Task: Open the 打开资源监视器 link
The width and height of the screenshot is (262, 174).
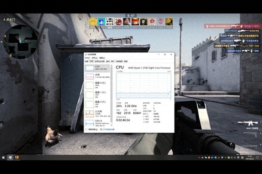Action: 107,129
